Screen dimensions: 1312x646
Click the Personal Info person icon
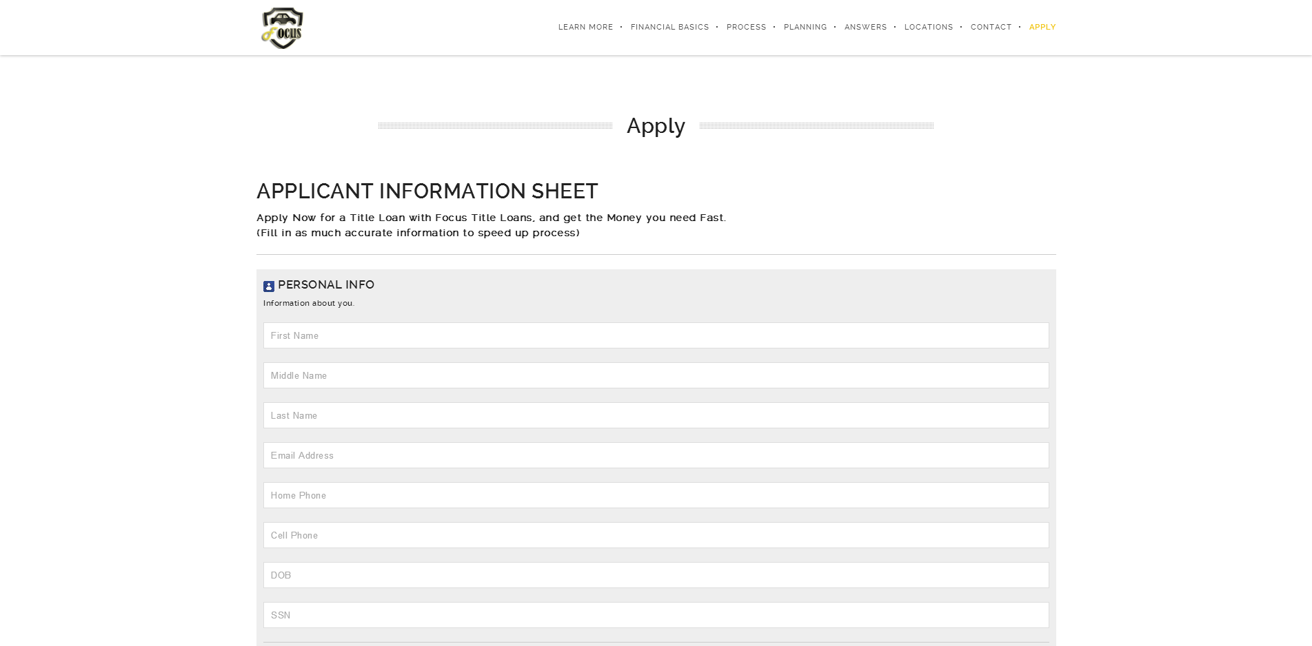click(x=269, y=286)
